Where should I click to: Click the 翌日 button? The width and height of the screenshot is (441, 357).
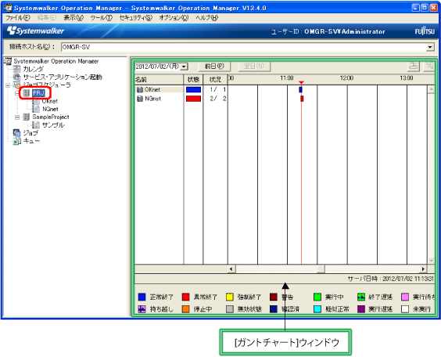click(x=254, y=67)
